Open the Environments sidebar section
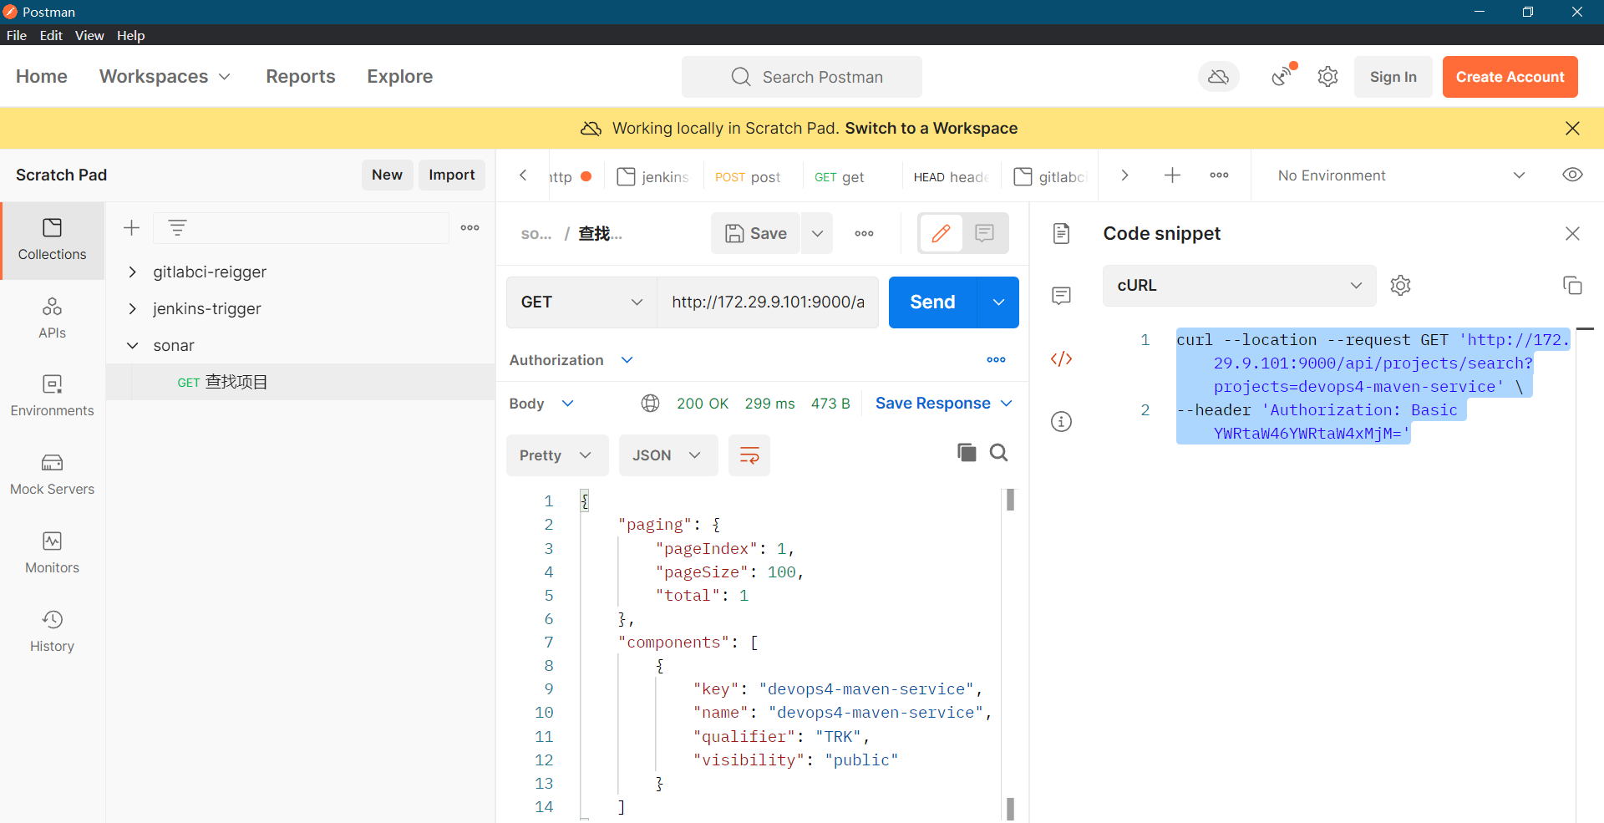The image size is (1604, 823). pos(52,396)
